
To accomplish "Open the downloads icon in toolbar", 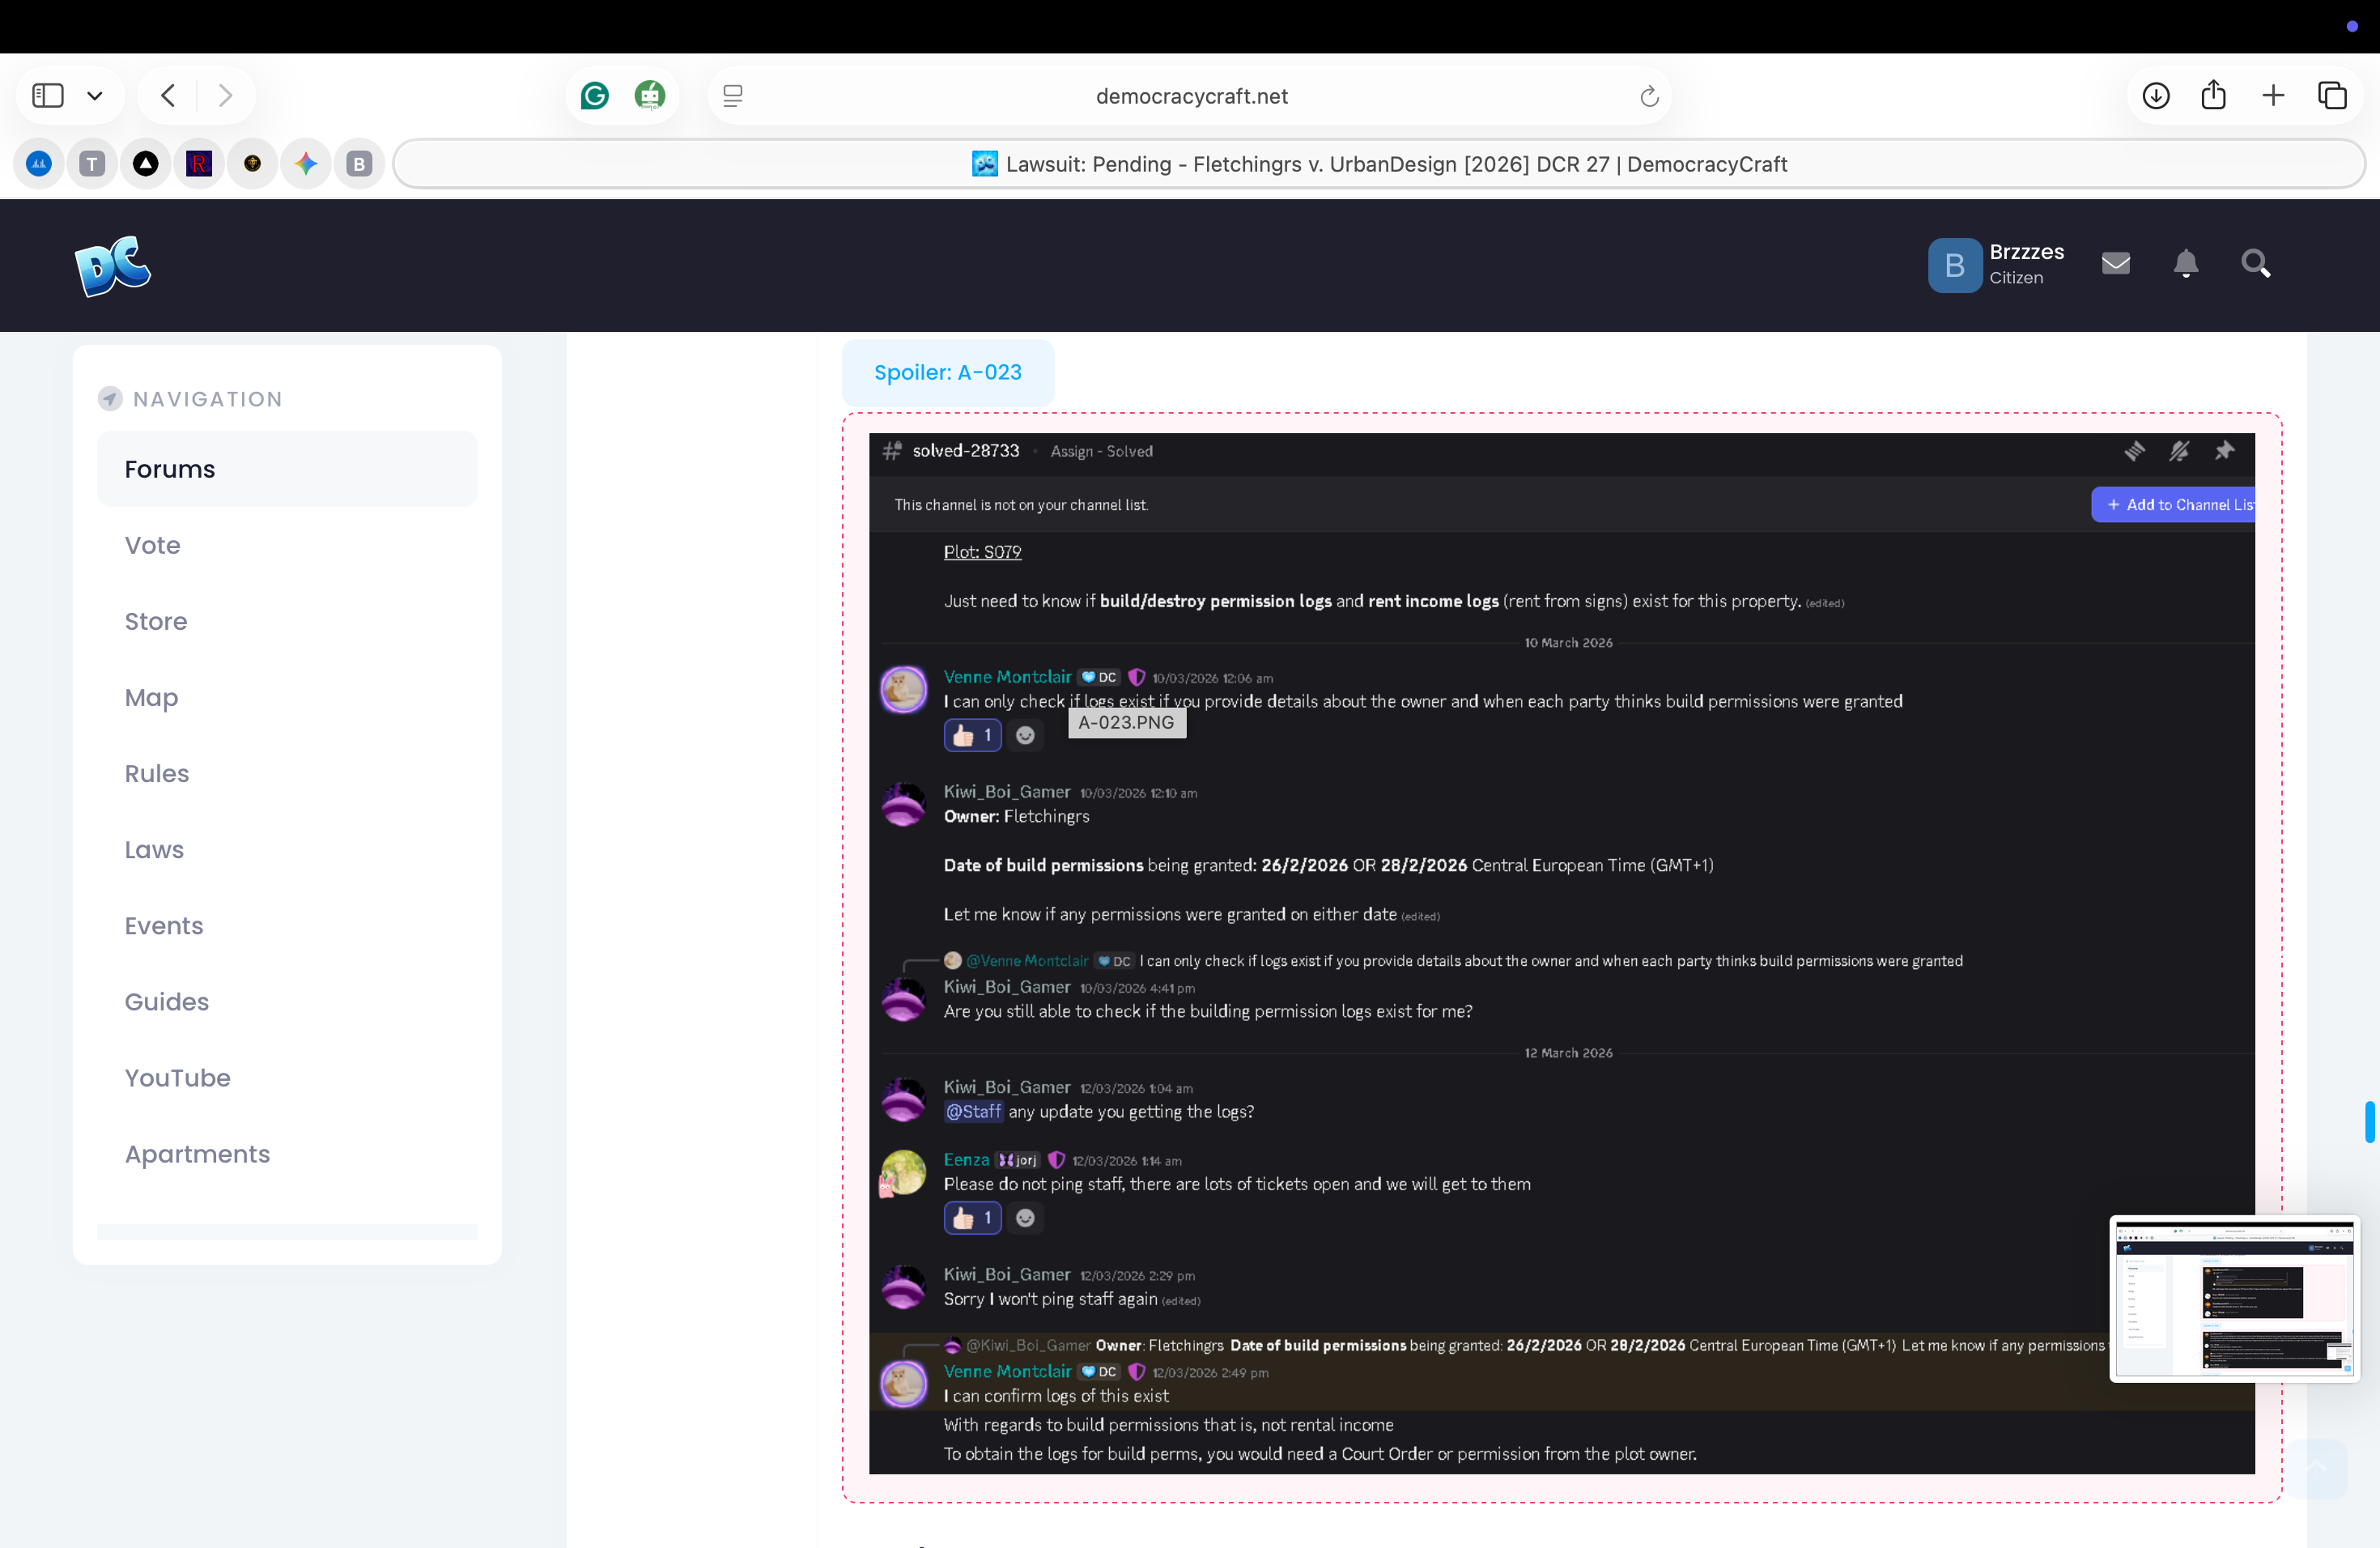I will coord(2156,96).
